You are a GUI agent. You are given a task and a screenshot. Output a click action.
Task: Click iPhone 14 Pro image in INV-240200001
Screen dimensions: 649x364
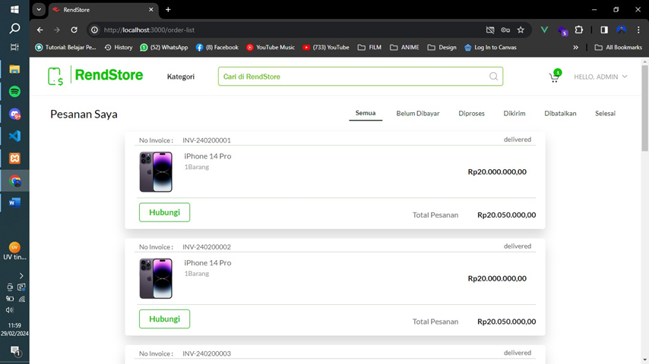pos(156,172)
